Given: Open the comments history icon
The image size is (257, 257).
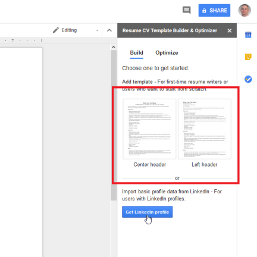Looking at the screenshot, I should pyautogui.click(x=186, y=10).
